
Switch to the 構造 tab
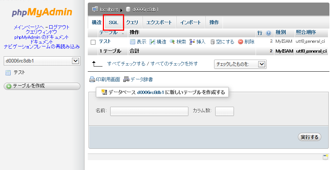tap(97, 22)
